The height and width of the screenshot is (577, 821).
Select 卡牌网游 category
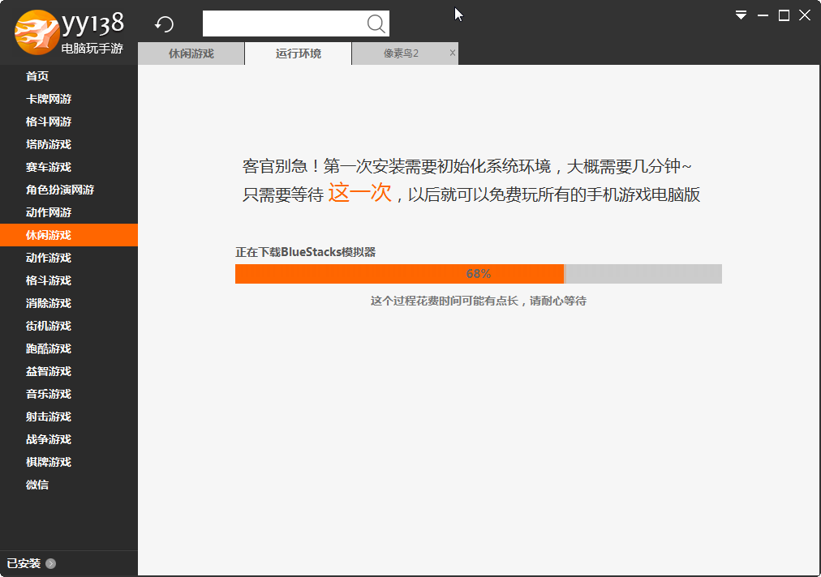tap(69, 99)
